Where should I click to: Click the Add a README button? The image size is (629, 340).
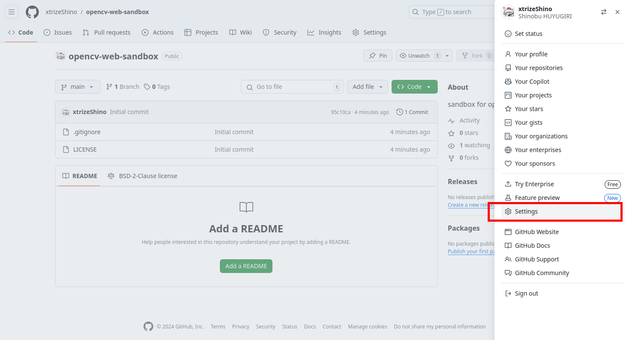pos(246,266)
